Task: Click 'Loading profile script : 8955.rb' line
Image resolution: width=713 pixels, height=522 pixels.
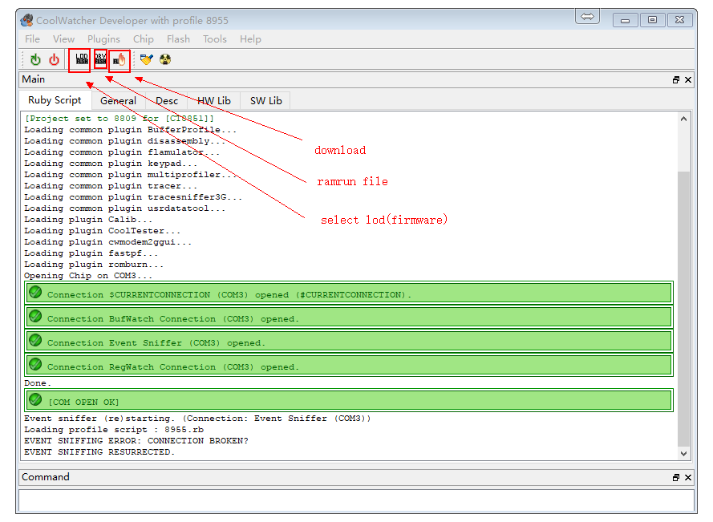Action: (114, 430)
